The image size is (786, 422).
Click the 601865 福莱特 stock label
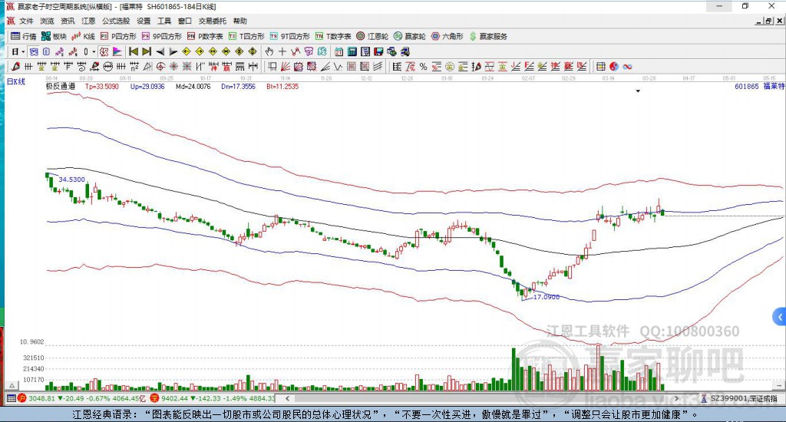759,86
